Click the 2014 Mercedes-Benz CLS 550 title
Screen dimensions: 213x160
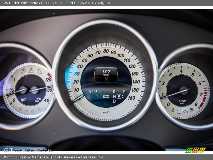[34, 3]
